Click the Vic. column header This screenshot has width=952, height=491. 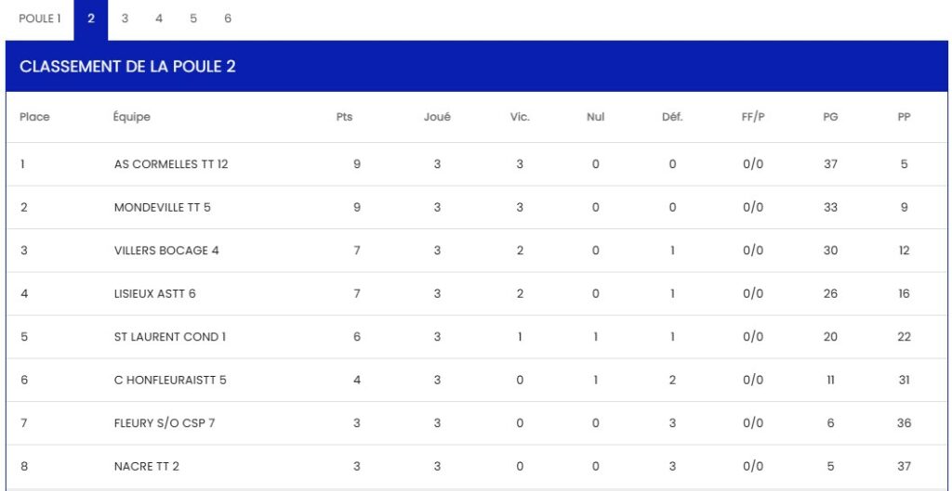pyautogui.click(x=520, y=117)
